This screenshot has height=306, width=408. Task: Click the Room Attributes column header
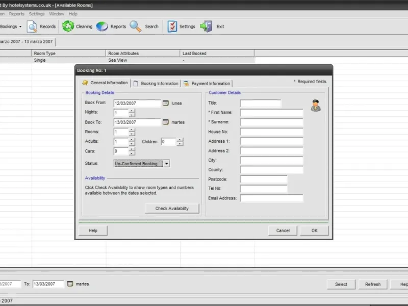point(143,54)
